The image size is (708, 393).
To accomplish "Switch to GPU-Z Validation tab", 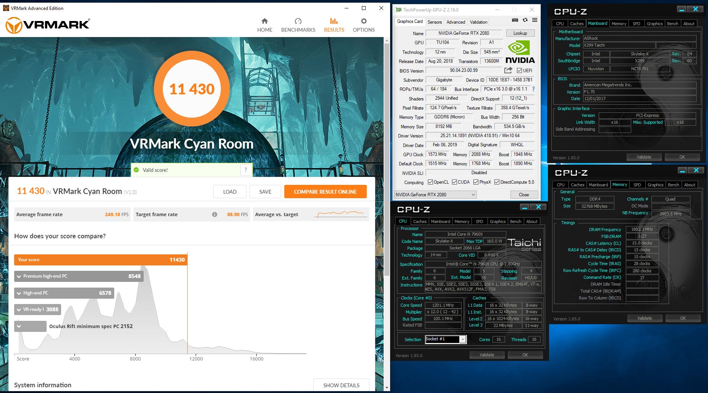I will [478, 22].
